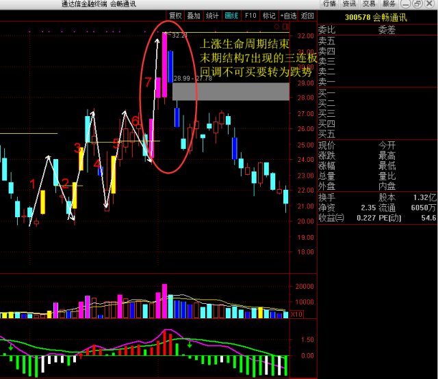Click stock title 300578 会畅通讯
Viewport: 438px width, 379px height.
376,18
